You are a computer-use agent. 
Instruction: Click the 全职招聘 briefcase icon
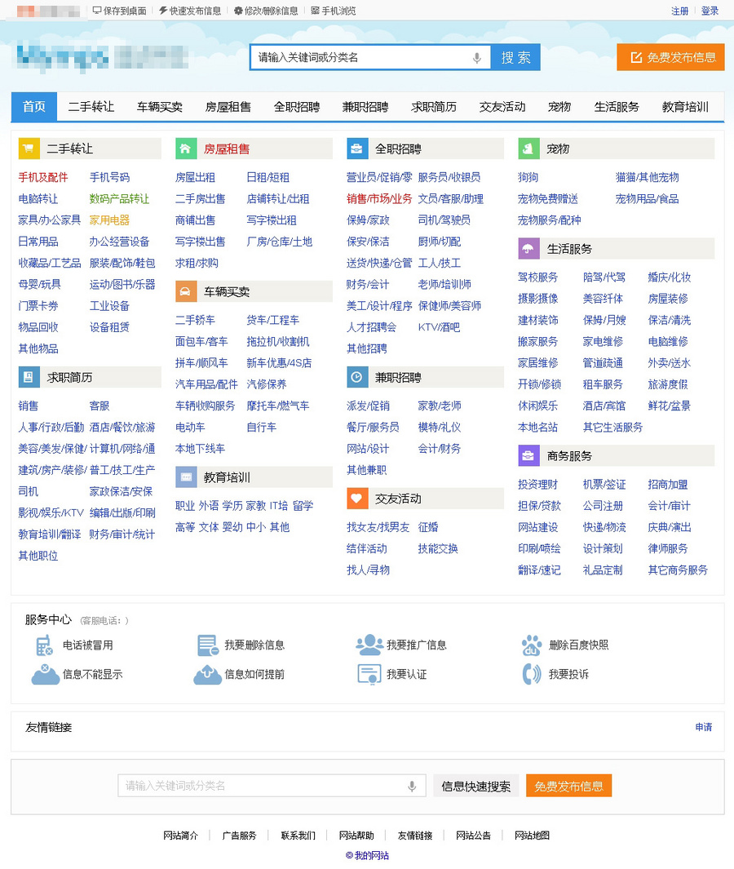(x=357, y=149)
